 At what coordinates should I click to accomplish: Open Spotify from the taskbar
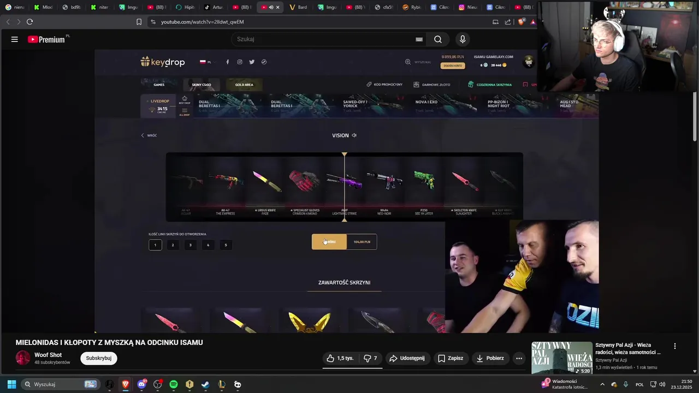pyautogui.click(x=174, y=384)
